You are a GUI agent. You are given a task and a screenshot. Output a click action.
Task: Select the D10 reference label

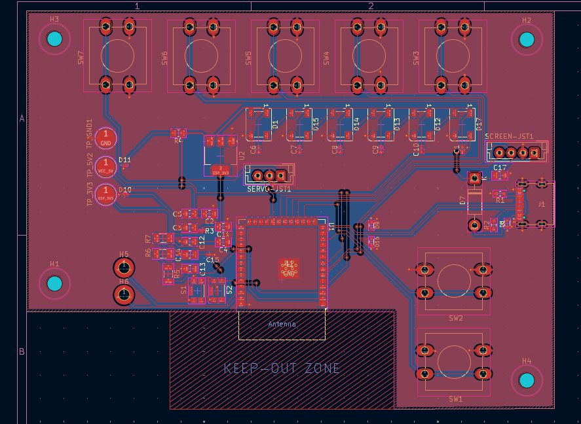(x=125, y=190)
